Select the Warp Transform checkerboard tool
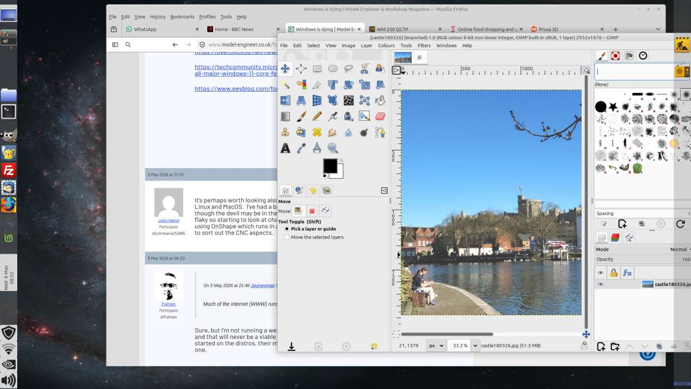The image size is (691, 389). tap(348, 100)
